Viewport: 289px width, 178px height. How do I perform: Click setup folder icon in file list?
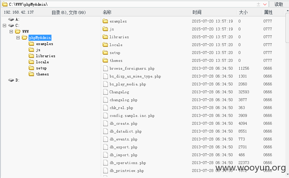(105, 53)
